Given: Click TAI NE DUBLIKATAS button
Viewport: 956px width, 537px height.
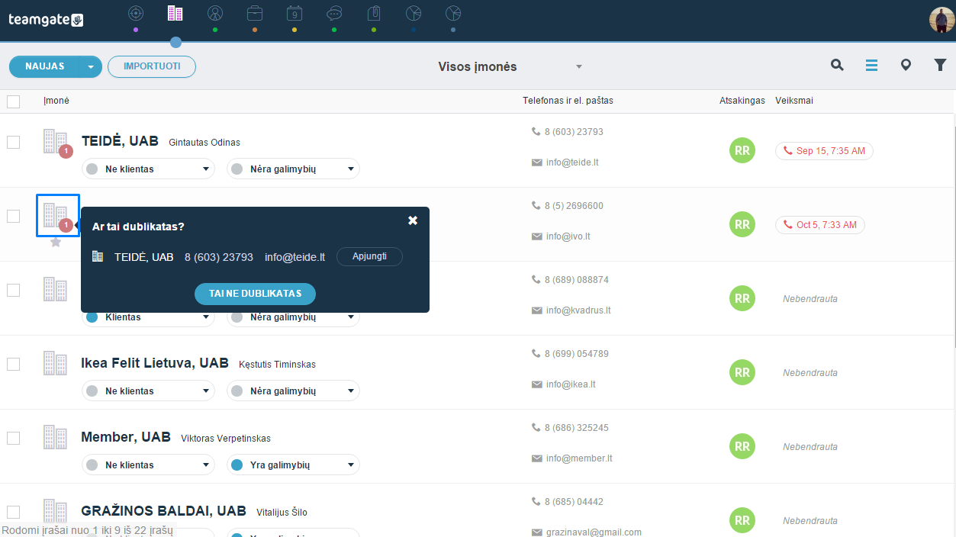Looking at the screenshot, I should 255,294.
